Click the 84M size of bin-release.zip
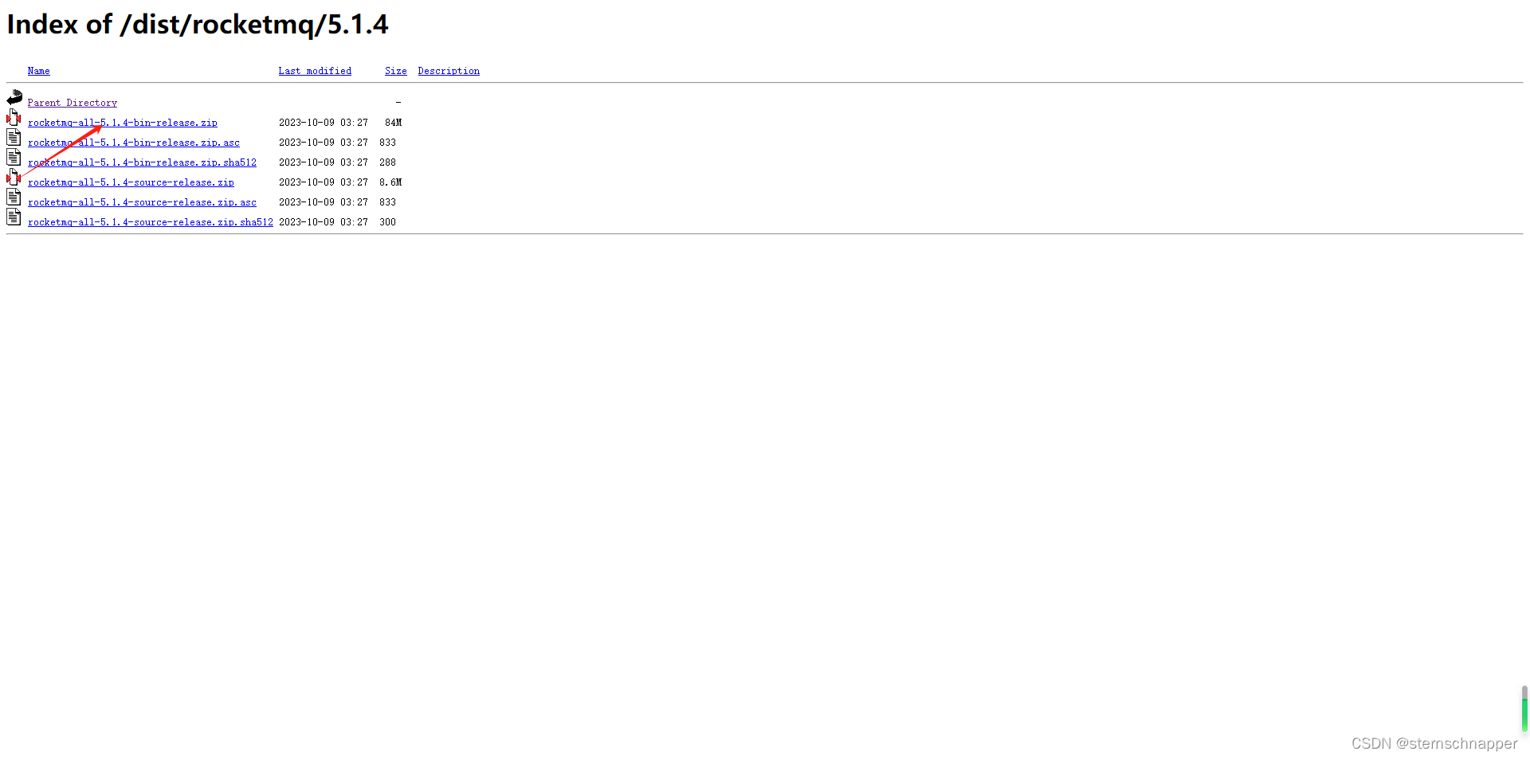Image resolution: width=1530 pixels, height=759 pixels. [394, 123]
